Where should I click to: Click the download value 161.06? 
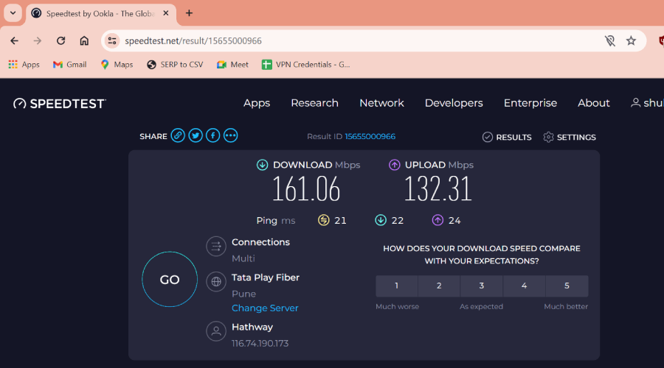(305, 189)
